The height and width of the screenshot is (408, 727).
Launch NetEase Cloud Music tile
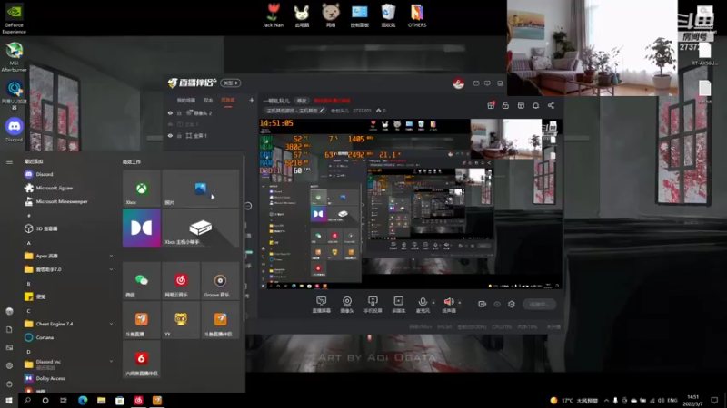click(x=181, y=280)
